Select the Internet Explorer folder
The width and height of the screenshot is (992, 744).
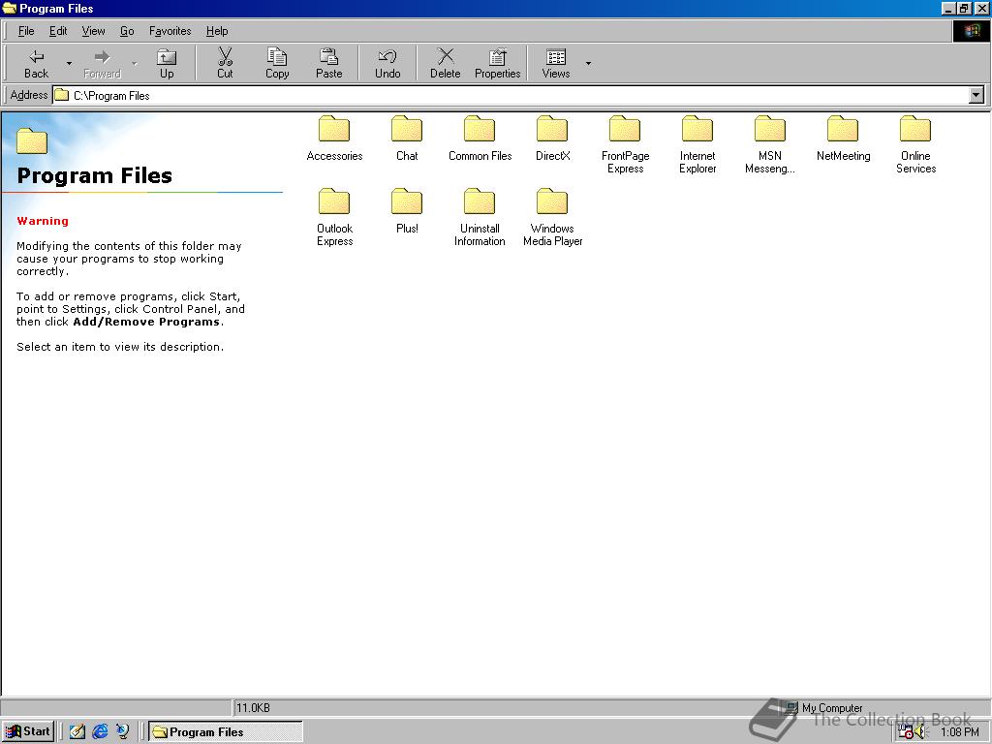(697, 145)
